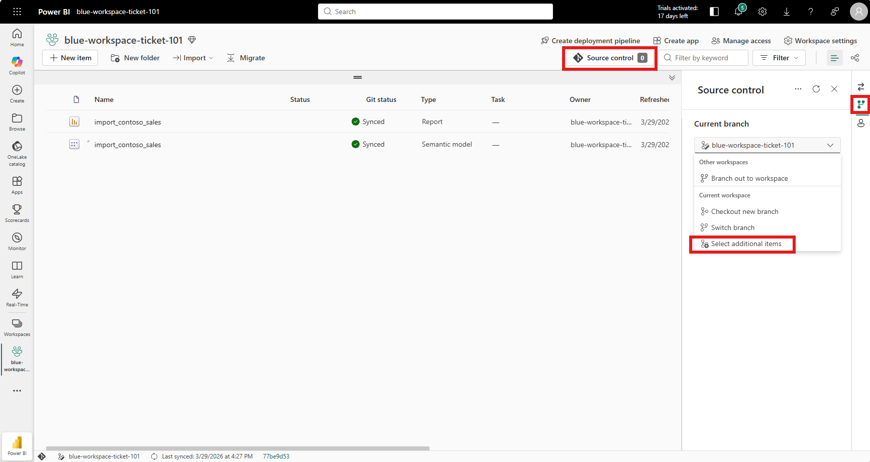Open Source control button in toolbar

pos(610,58)
